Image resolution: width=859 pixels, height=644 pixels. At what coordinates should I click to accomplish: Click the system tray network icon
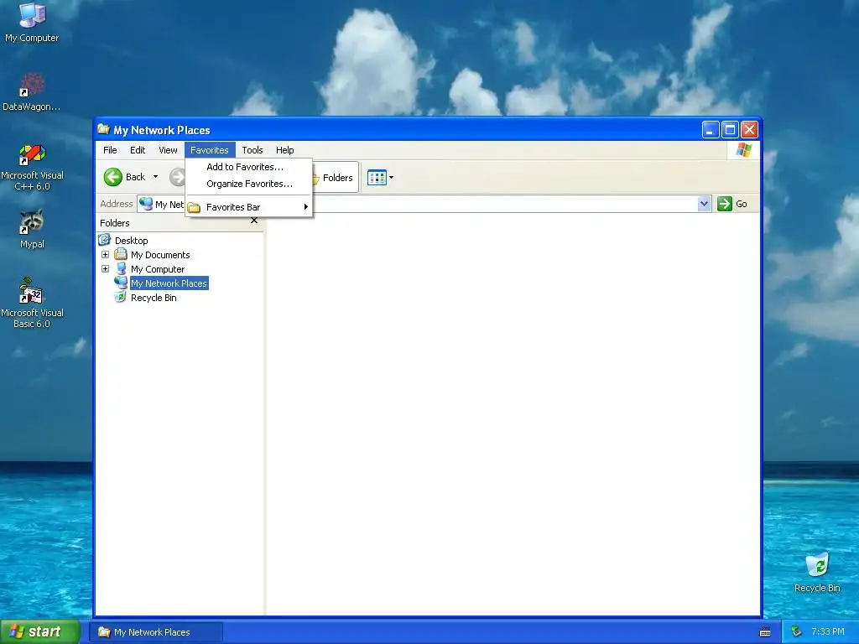click(797, 631)
